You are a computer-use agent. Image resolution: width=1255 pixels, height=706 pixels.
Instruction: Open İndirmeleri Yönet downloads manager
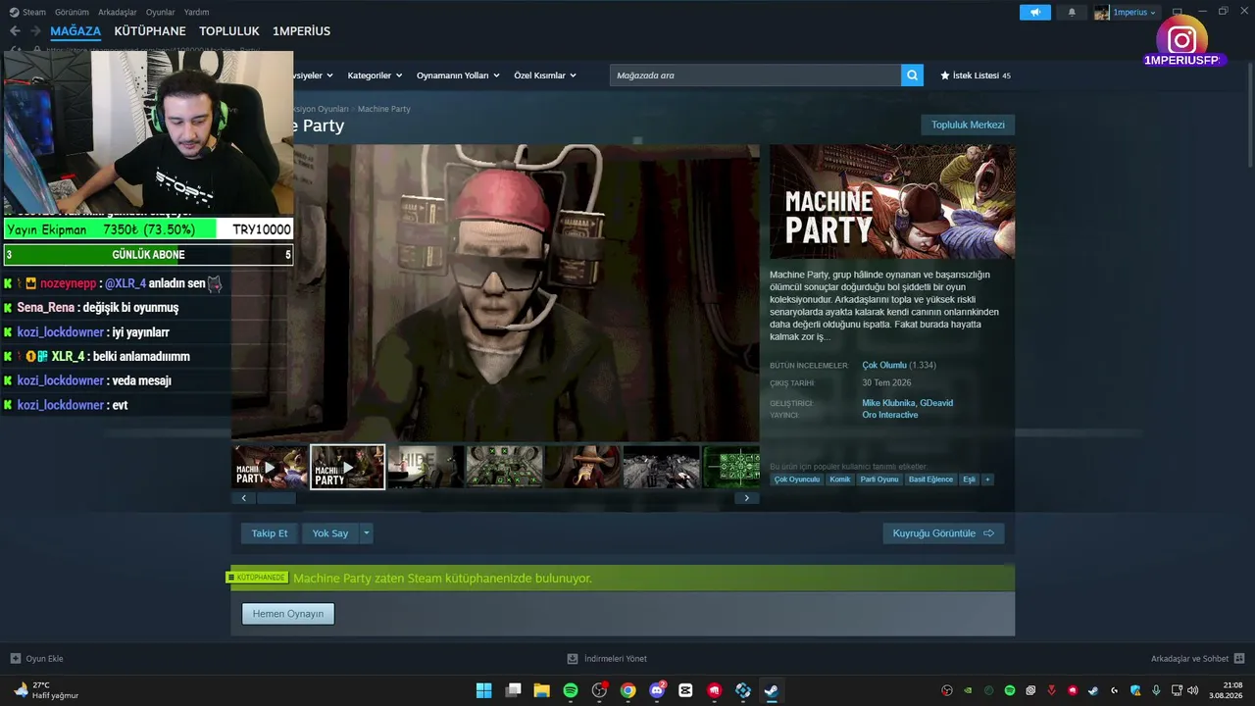click(x=607, y=659)
